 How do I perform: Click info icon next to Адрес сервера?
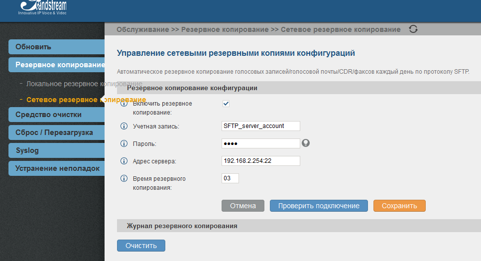(124, 161)
